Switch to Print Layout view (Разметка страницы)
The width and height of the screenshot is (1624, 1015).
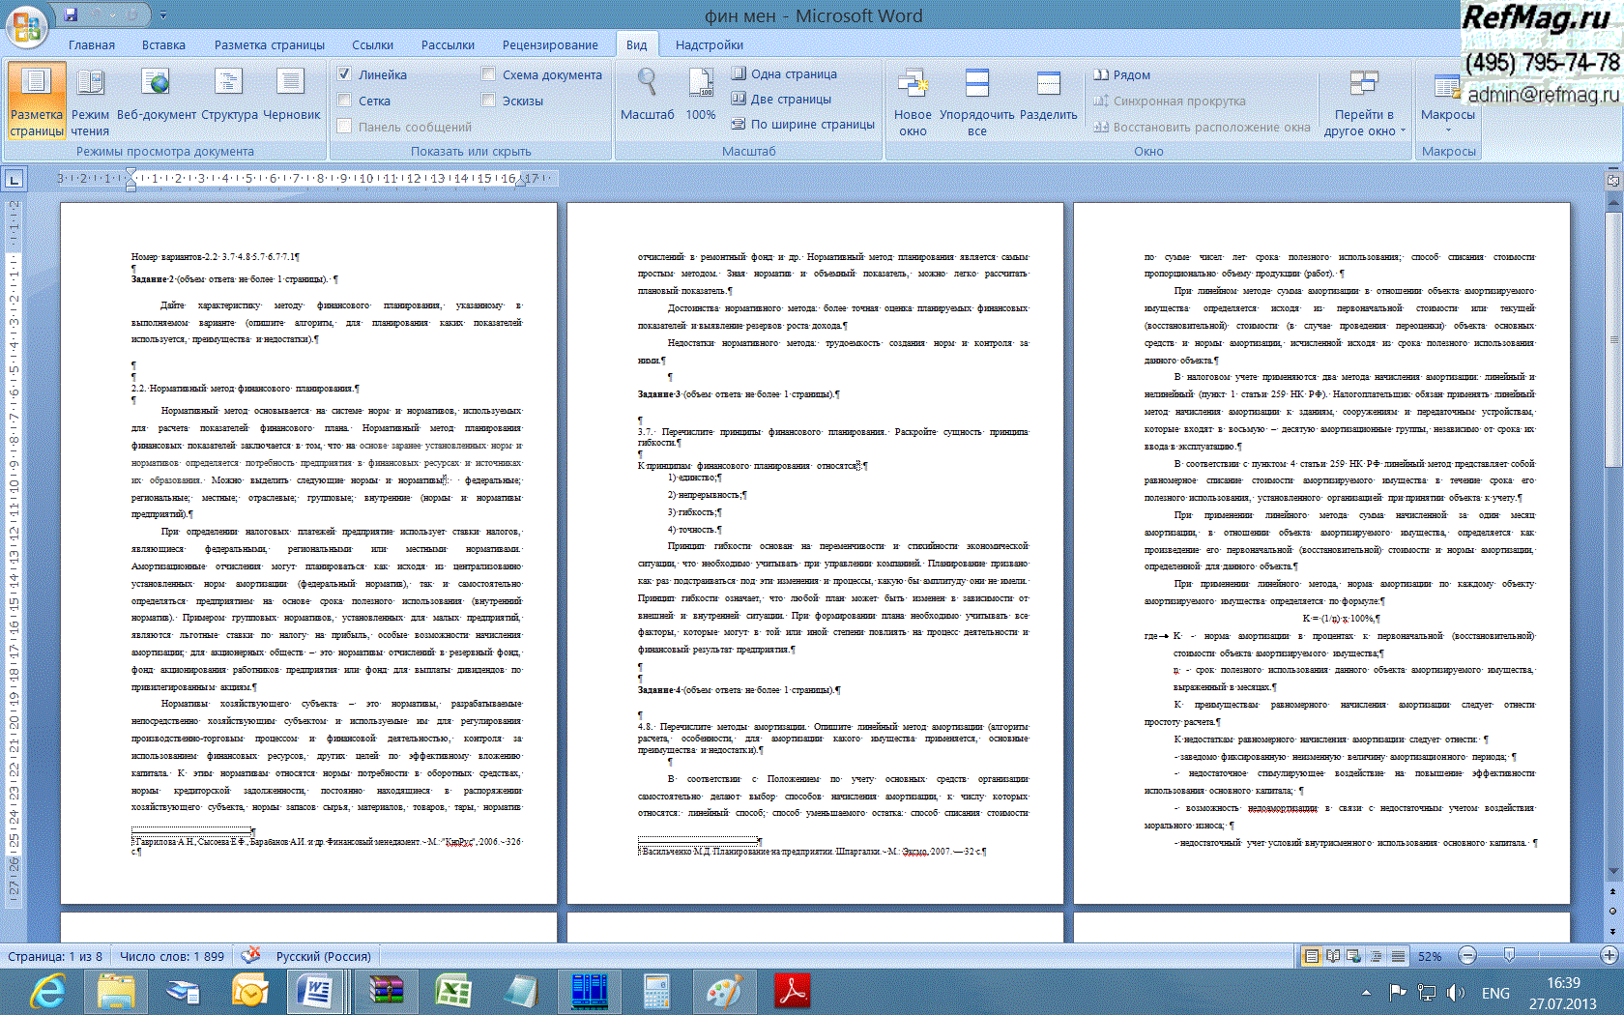[x=37, y=101]
